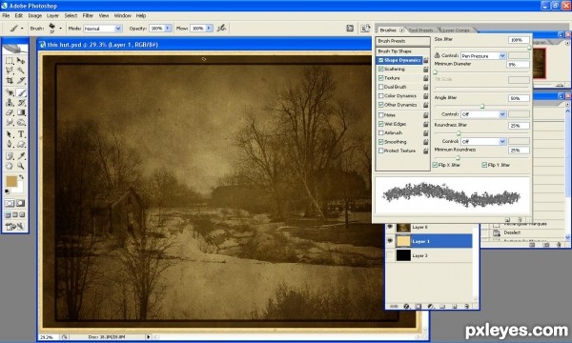Open the Window menu

(x=123, y=15)
